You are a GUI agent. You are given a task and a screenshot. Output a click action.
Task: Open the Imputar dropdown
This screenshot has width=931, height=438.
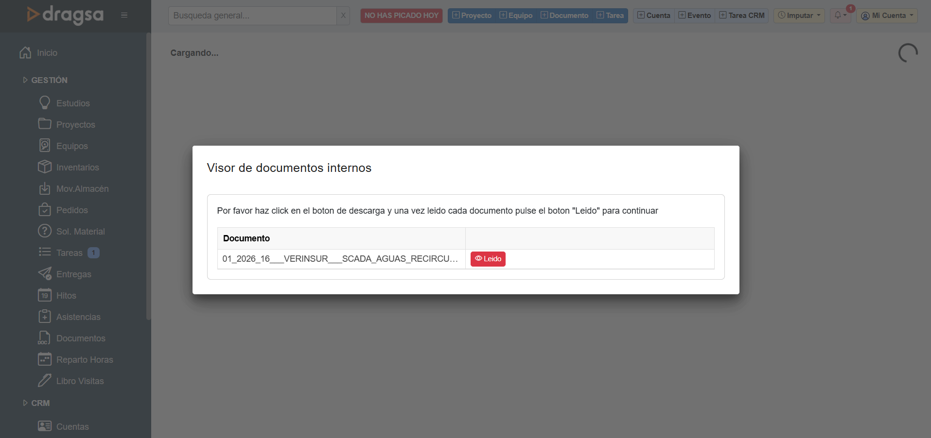(799, 16)
